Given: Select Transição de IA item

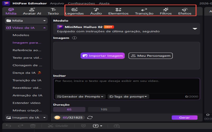Looking at the screenshot, I should (x=27, y=81).
